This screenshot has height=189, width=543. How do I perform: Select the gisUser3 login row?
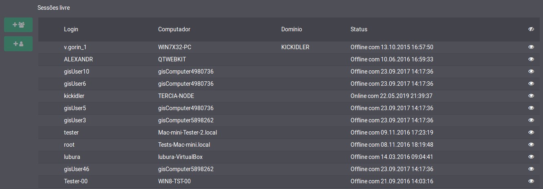pos(290,120)
